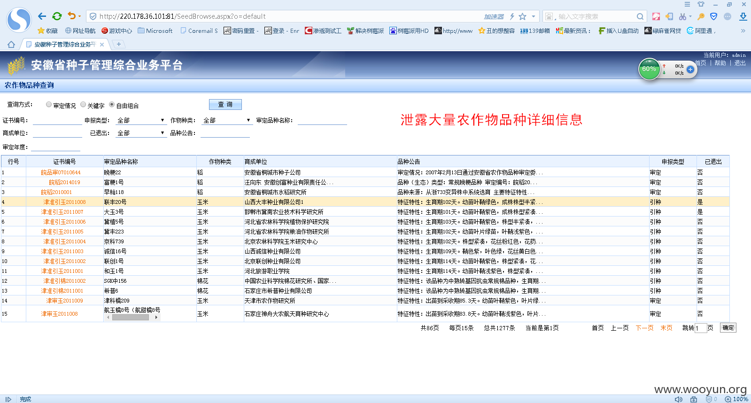Click the search engine paw icon in search box
751x403 pixels.
(549, 16)
